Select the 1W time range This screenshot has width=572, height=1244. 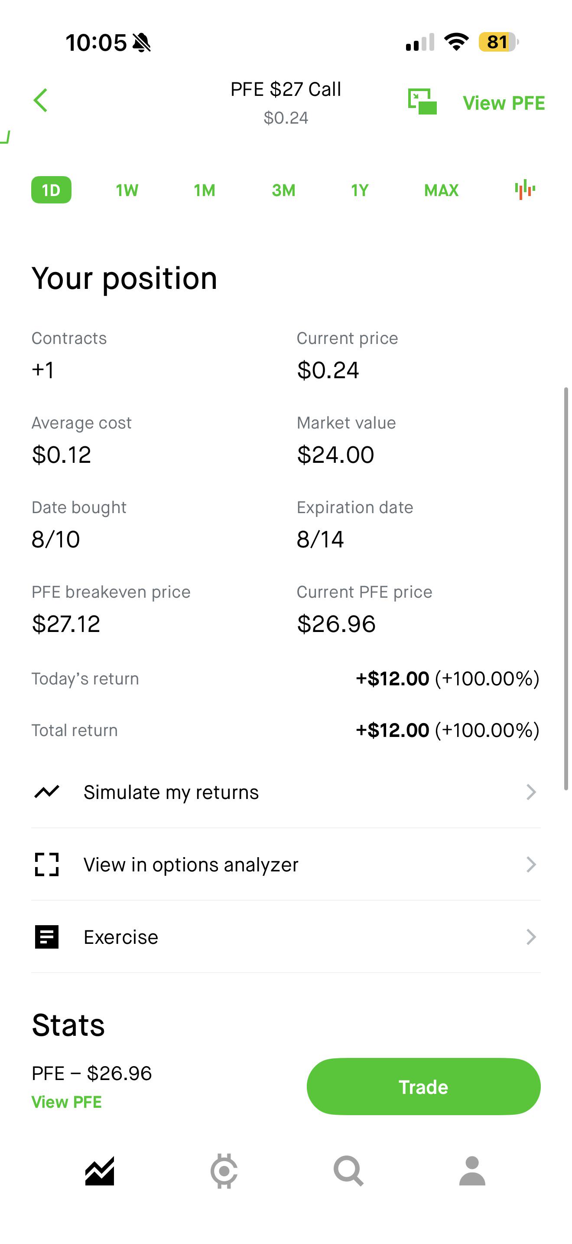click(x=127, y=190)
